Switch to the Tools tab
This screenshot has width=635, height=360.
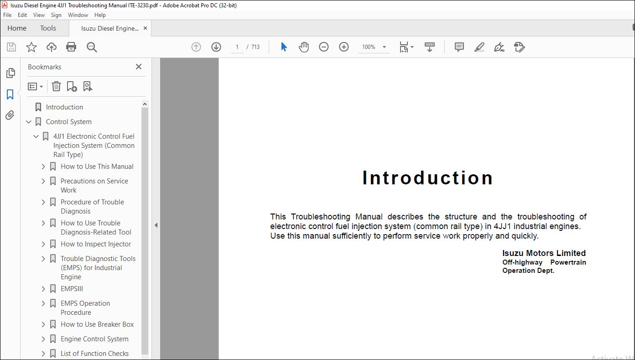point(48,28)
